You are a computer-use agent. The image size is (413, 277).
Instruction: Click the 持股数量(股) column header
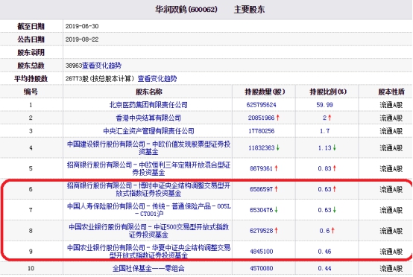coord(265,92)
